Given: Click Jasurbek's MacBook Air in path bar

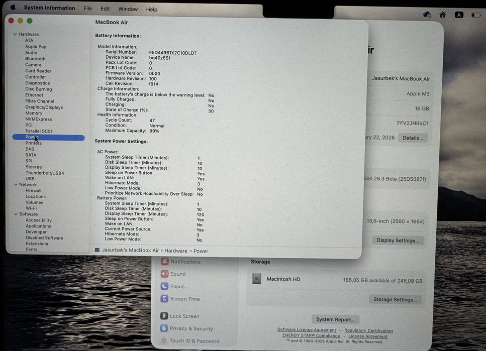Looking at the screenshot, I should (130, 250).
